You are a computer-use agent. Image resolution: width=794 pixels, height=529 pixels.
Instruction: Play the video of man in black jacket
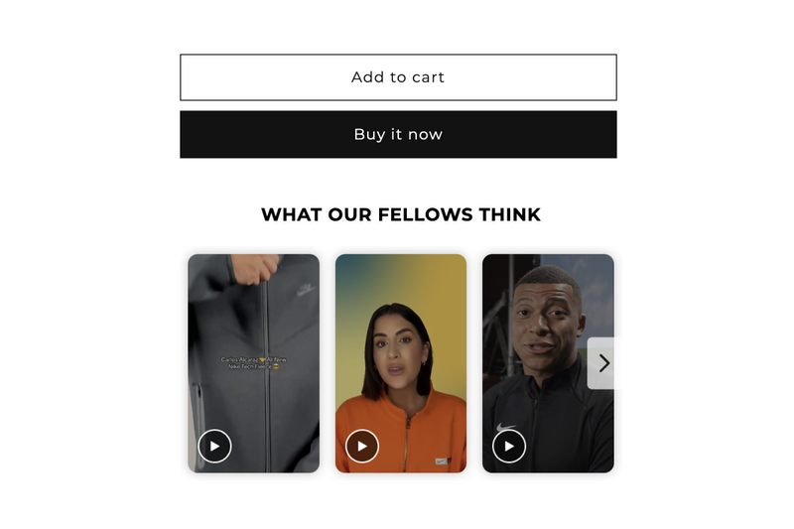tap(509, 446)
